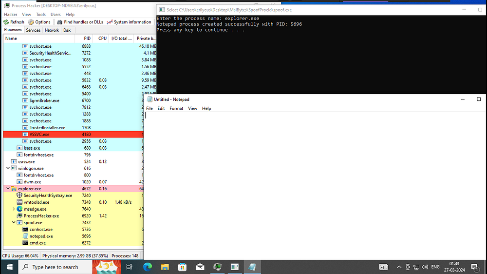The height and width of the screenshot is (274, 487).
Task: Sort by Private bytes column
Action: click(146, 39)
